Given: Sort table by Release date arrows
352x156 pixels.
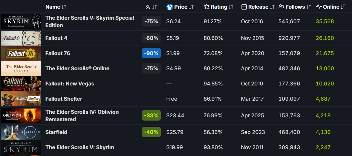Looking at the screenshot, I should pos(272,7).
